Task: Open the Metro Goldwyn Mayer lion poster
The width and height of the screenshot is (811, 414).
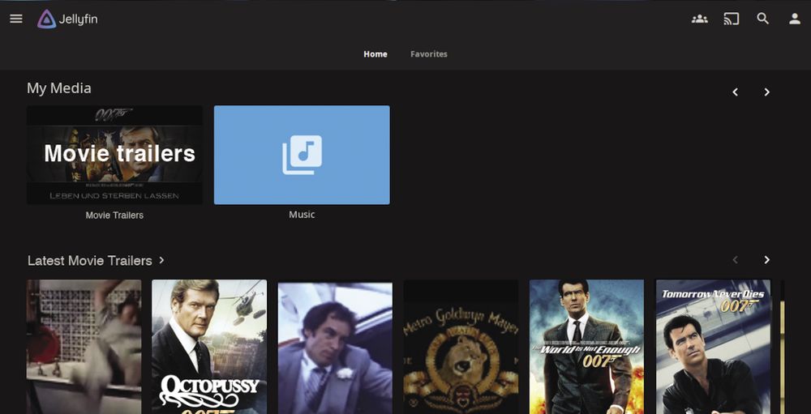Action: 461,347
